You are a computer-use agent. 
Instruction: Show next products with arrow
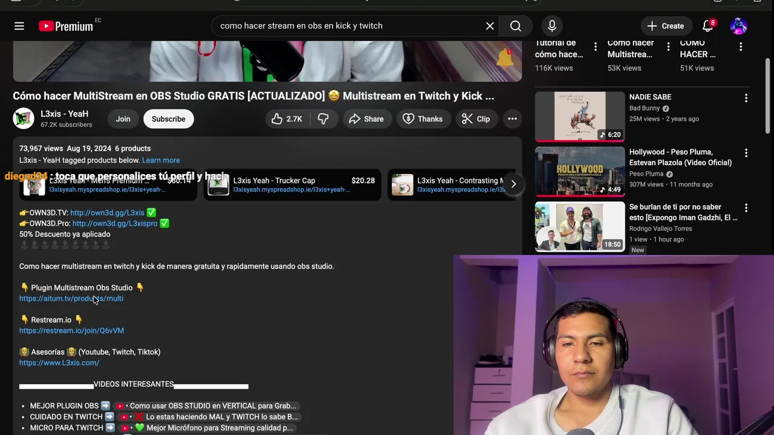coord(513,184)
